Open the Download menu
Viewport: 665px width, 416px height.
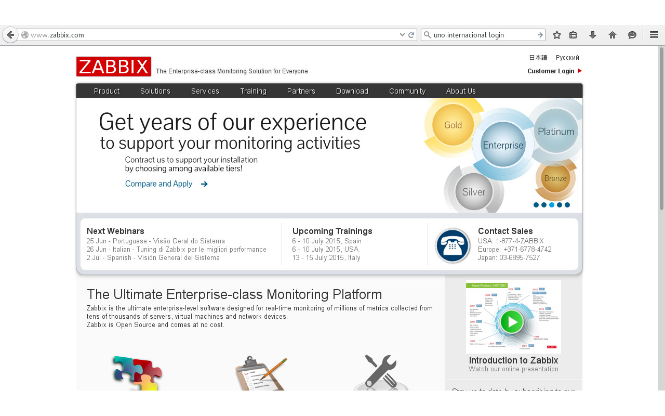tap(352, 91)
